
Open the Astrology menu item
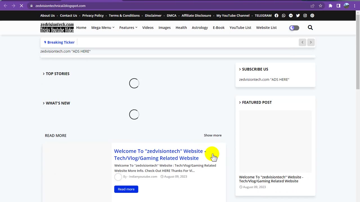200,27
